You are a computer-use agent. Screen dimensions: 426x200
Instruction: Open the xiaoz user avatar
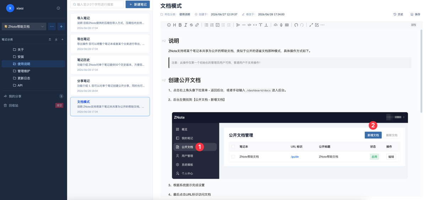[x=10, y=8]
